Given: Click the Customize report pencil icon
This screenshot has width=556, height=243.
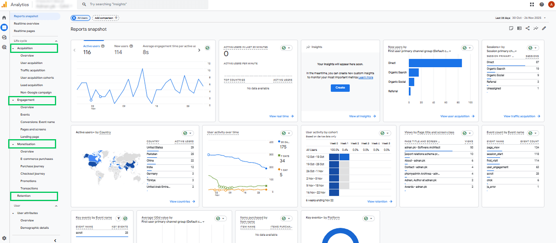Looking at the screenshot, I should (544, 28).
